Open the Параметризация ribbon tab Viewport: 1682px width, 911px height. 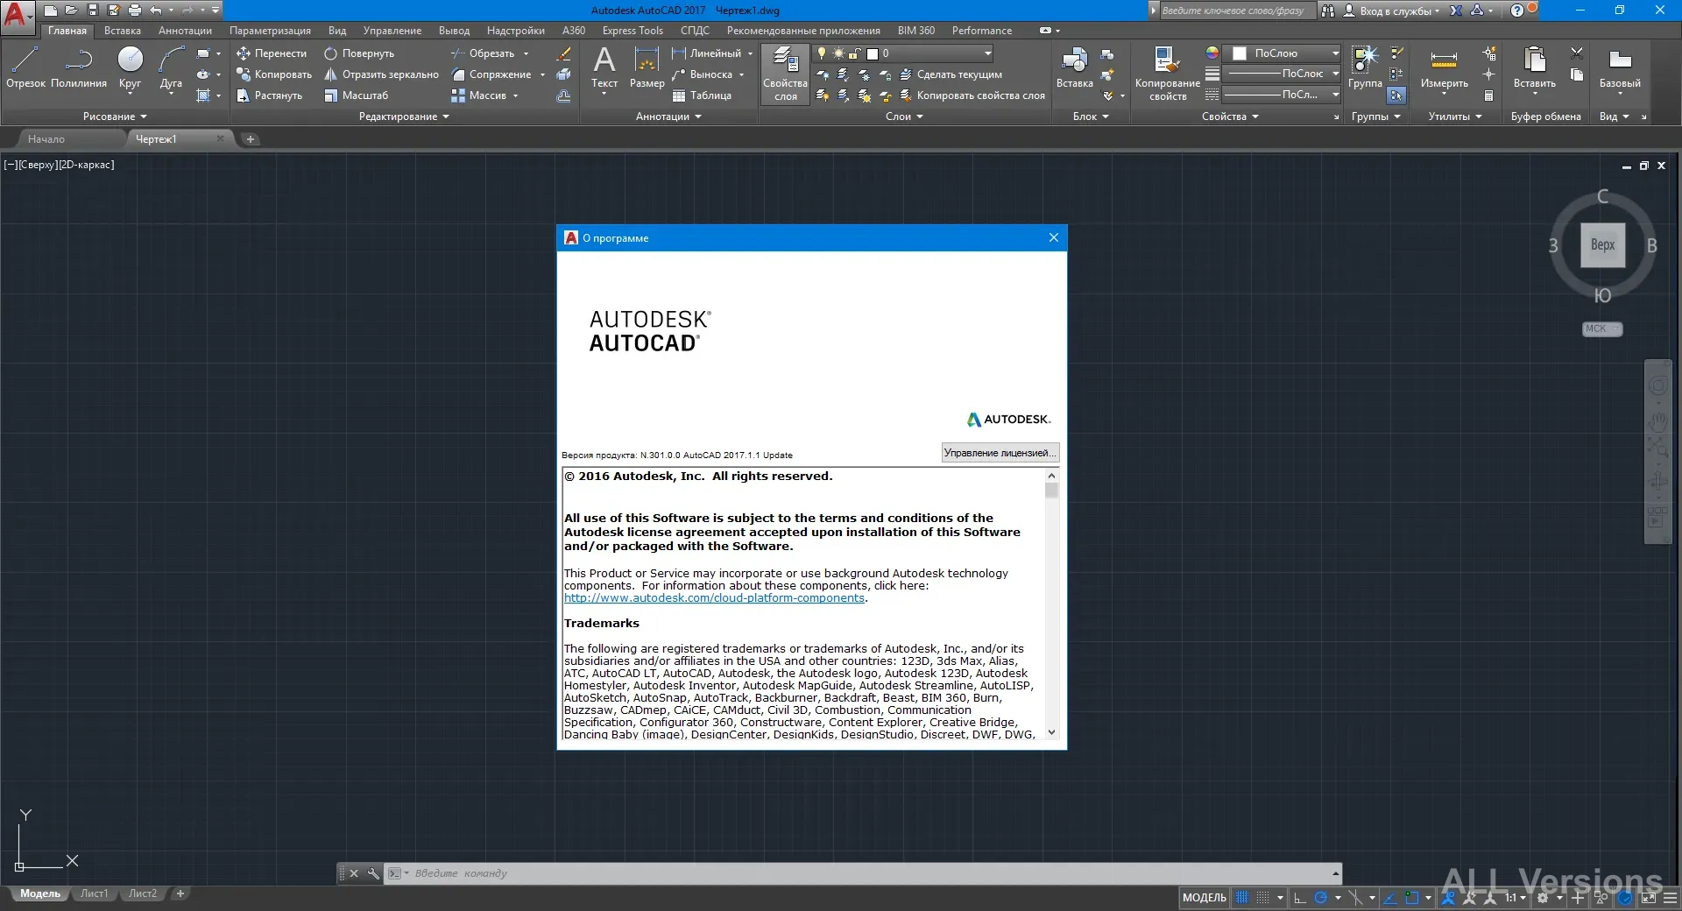tap(270, 31)
